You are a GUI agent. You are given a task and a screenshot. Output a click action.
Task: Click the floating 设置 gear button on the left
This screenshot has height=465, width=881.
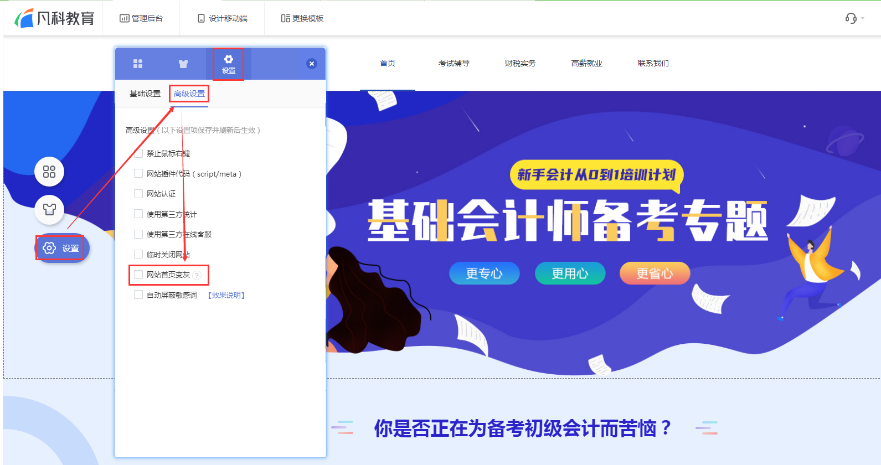61,248
